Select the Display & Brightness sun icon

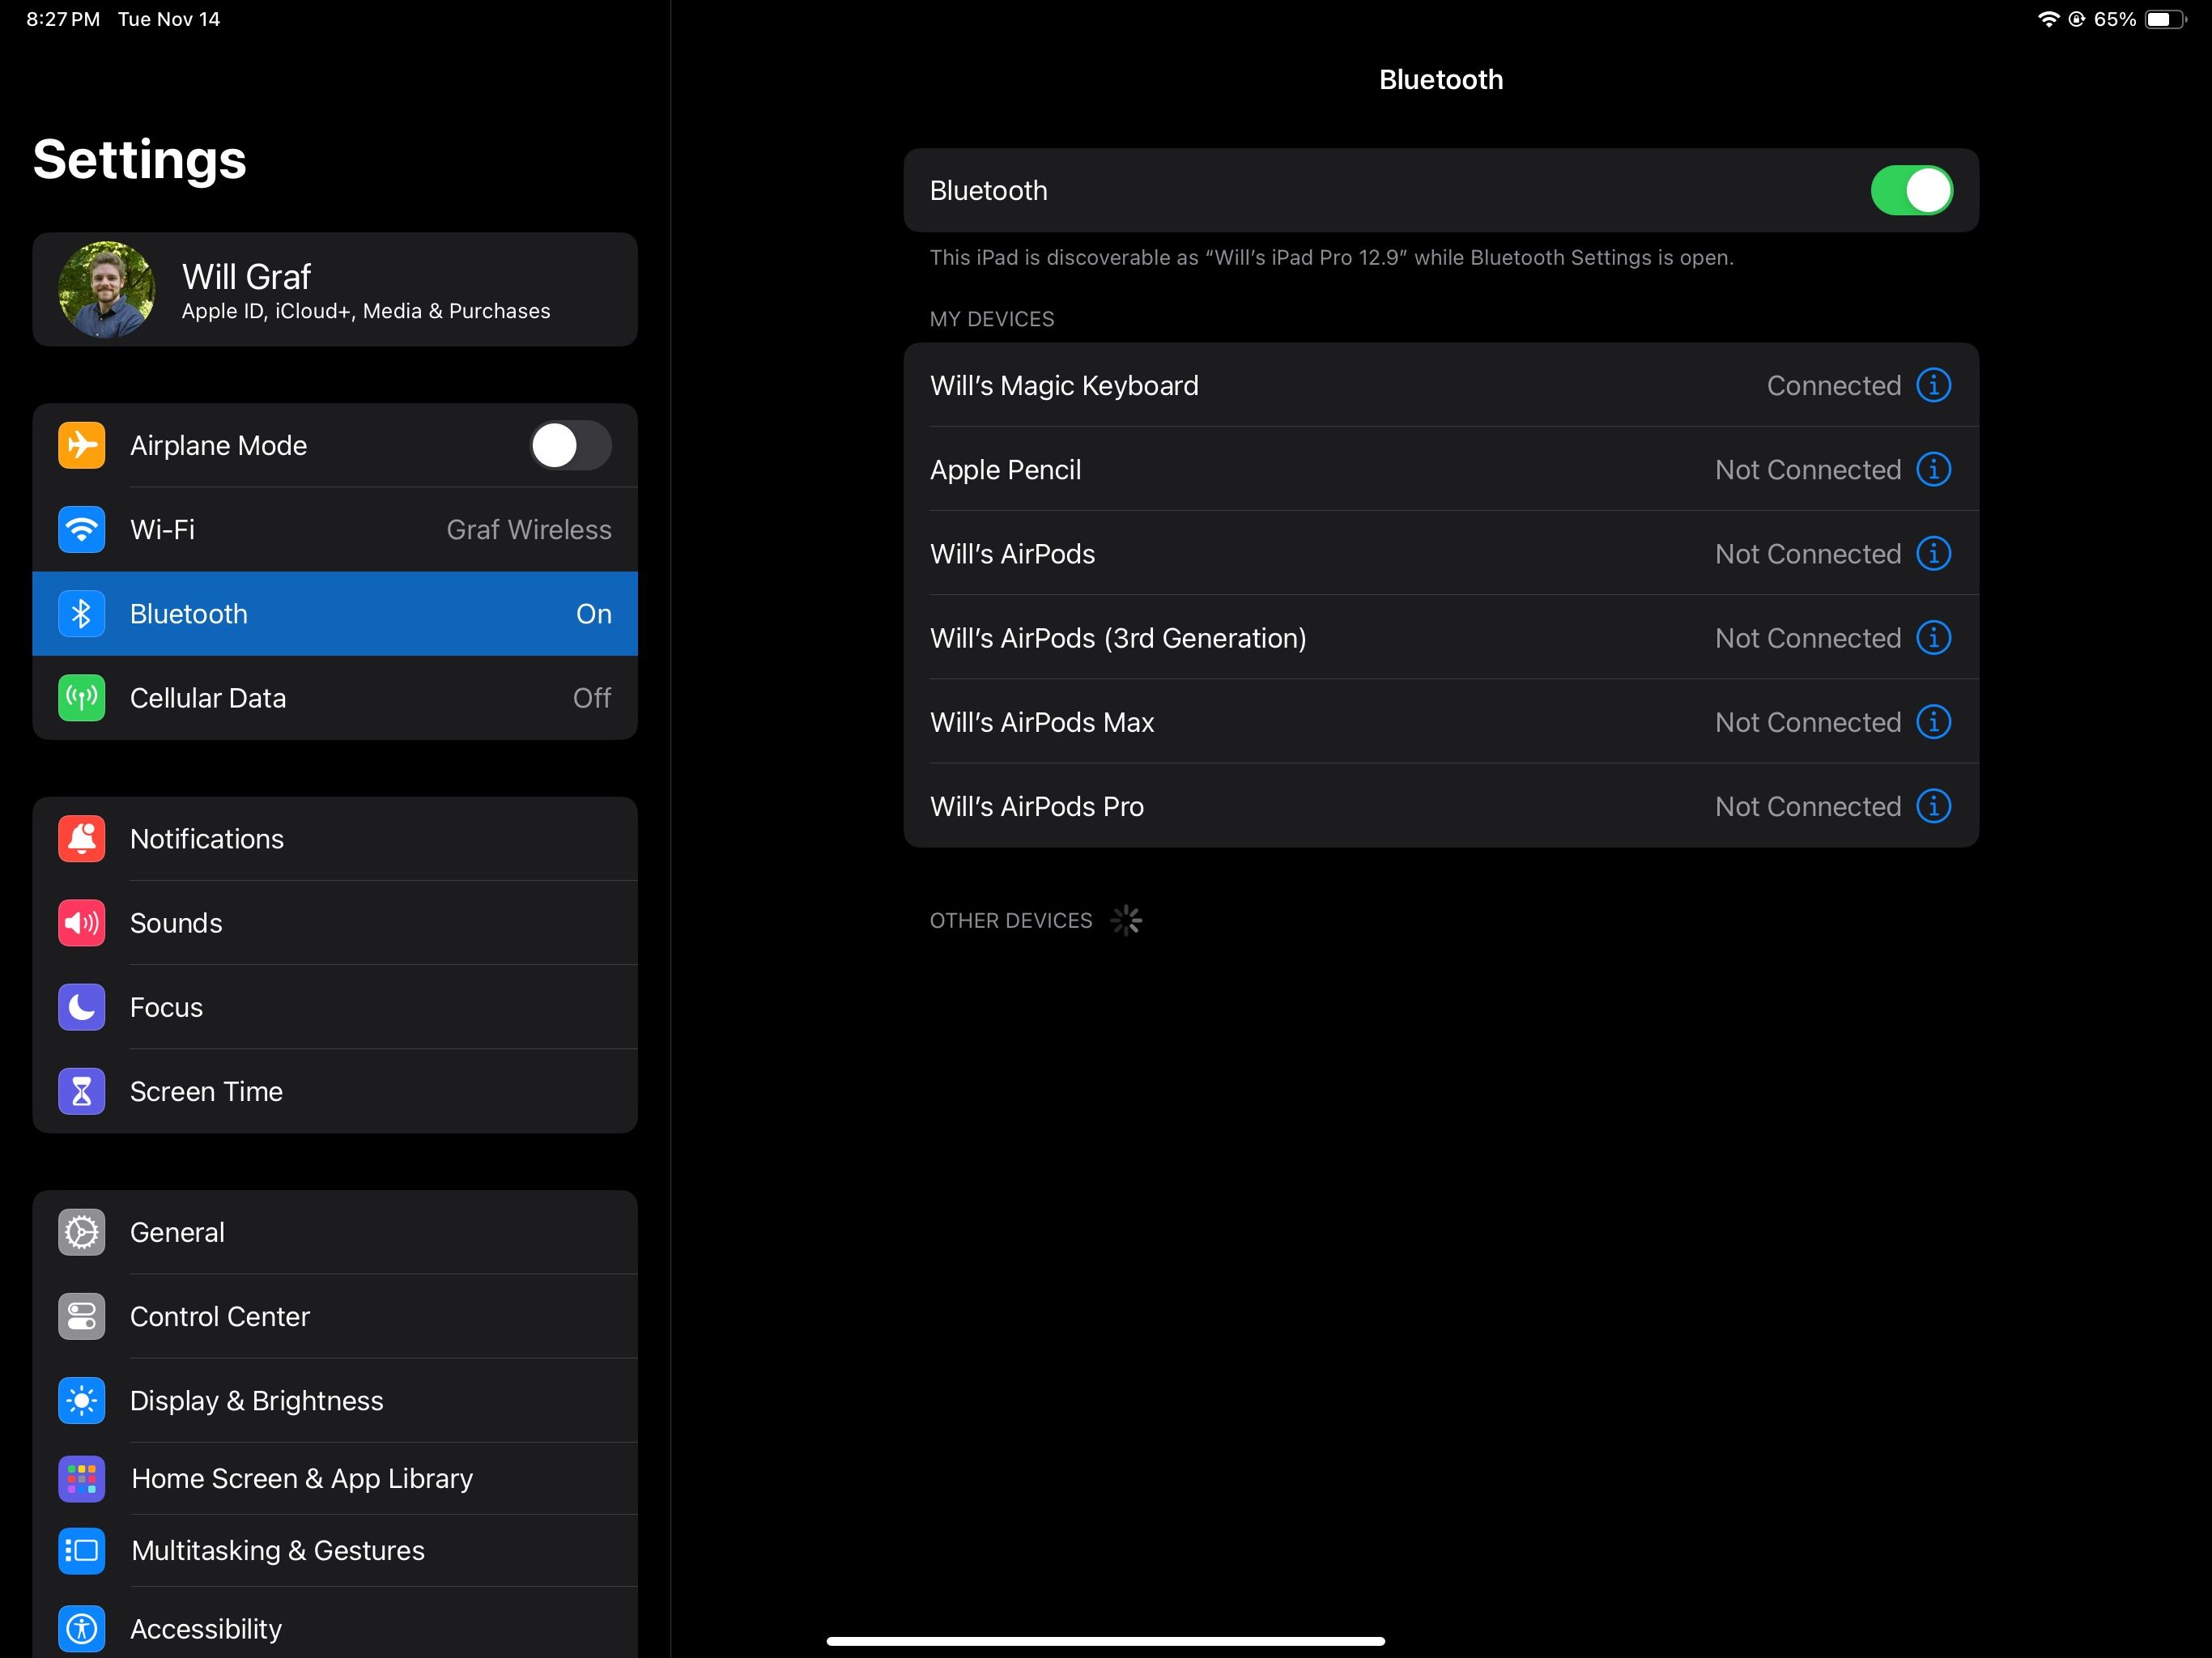pyautogui.click(x=81, y=1400)
